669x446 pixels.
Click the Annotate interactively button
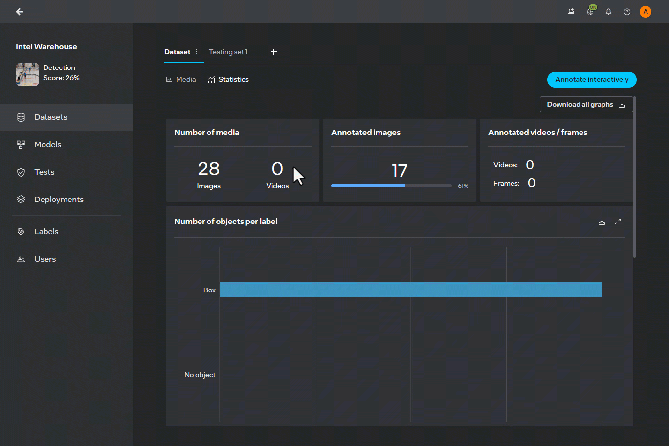tap(592, 80)
